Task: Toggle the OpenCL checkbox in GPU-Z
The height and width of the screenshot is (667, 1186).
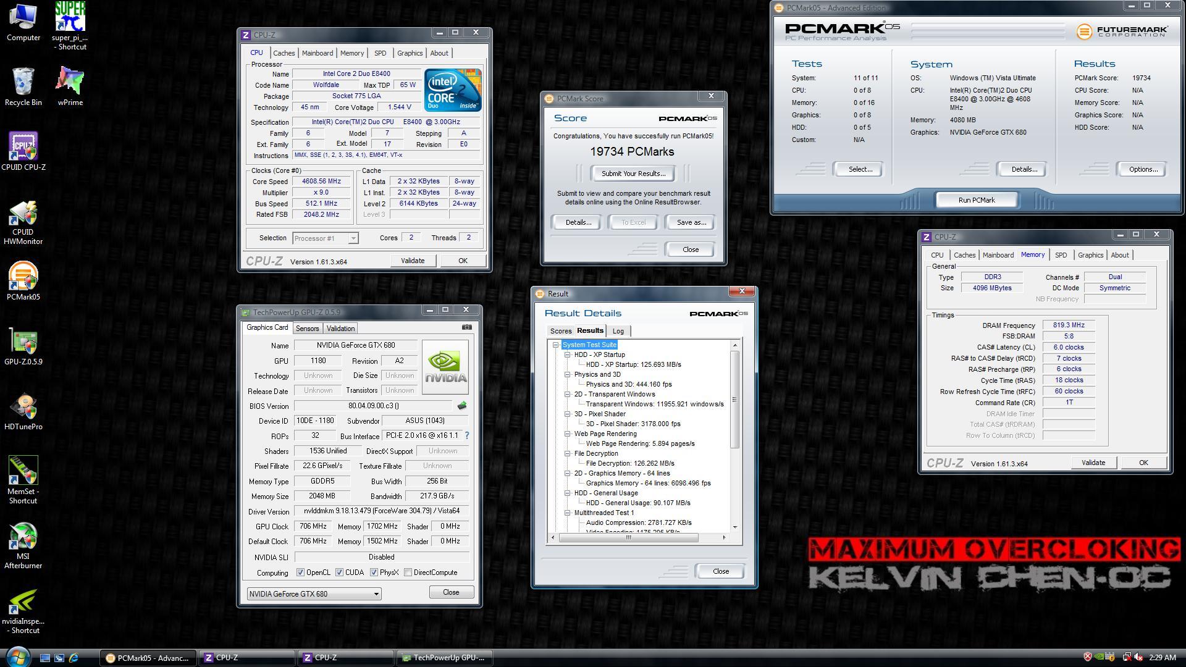Action: [x=300, y=573]
